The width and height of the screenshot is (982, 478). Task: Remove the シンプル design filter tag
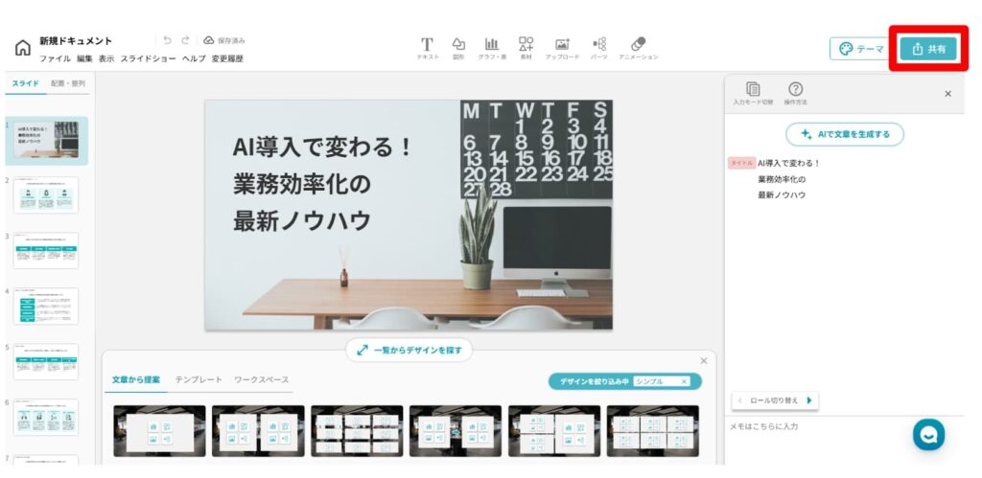point(684,381)
